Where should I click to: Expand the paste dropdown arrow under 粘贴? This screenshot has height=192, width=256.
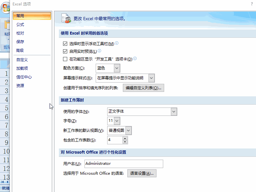8,39
